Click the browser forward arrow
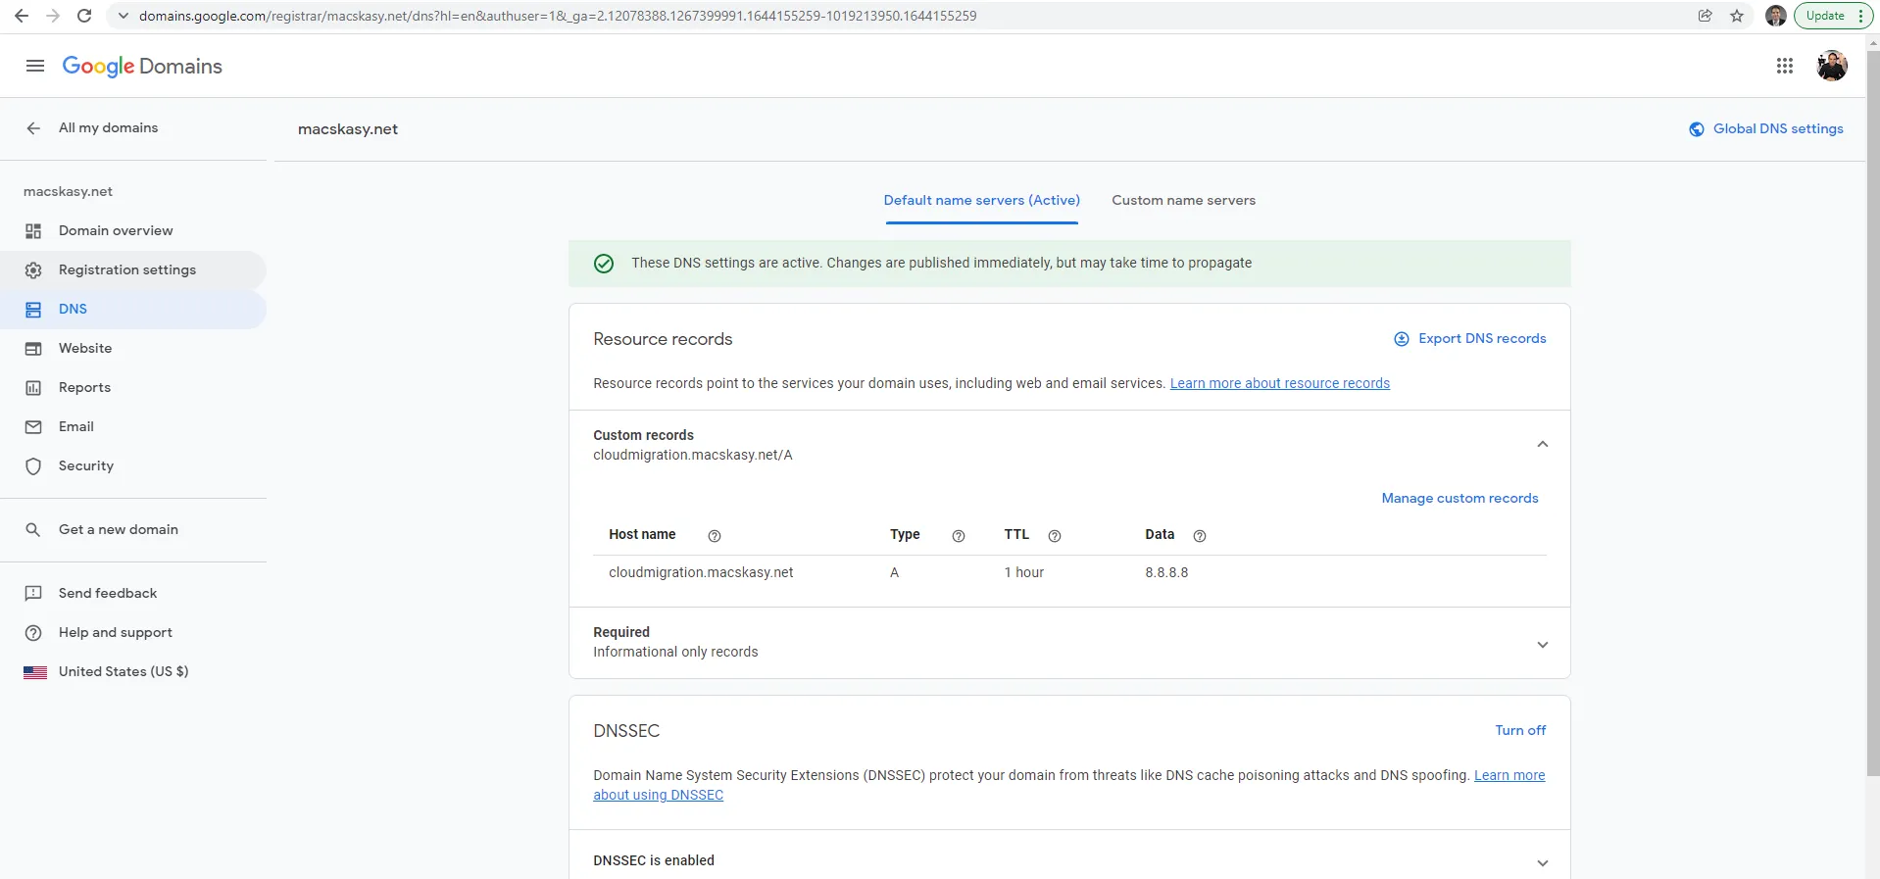This screenshot has width=1880, height=879. 53,16
